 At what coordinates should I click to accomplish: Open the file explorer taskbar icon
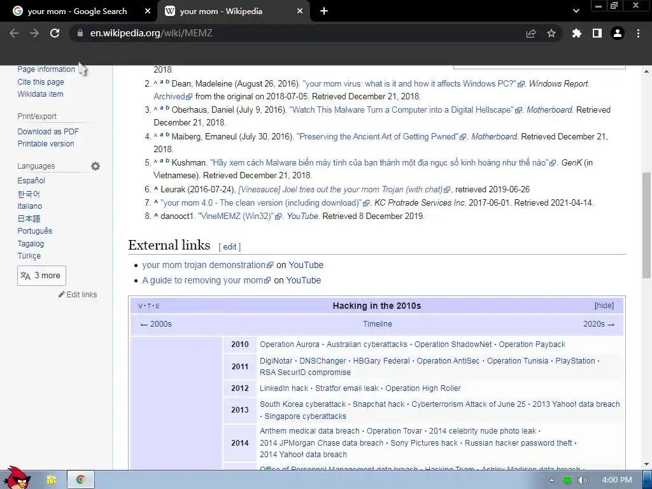[52, 480]
